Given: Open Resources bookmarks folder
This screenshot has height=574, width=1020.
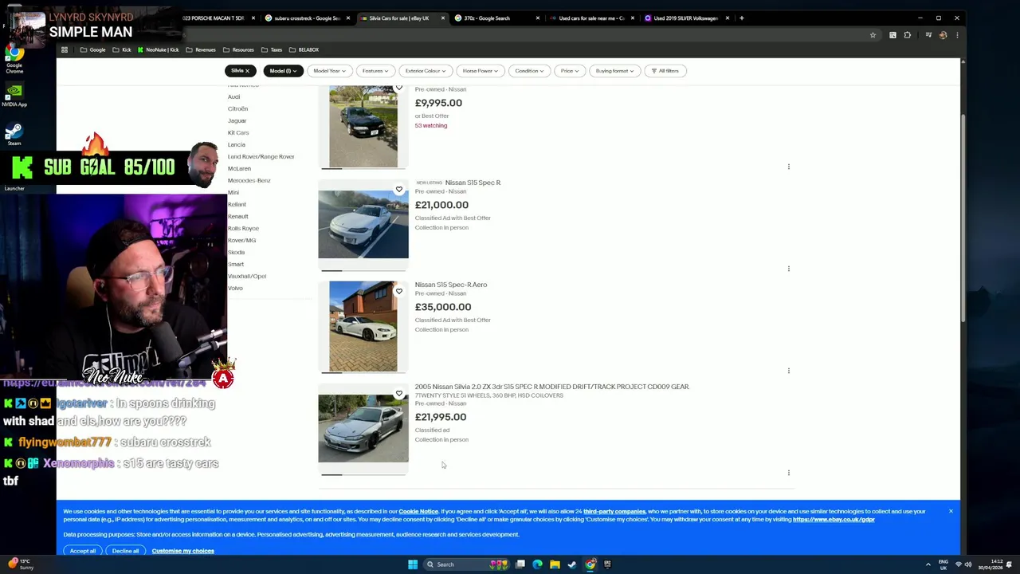Looking at the screenshot, I should [x=238, y=49].
